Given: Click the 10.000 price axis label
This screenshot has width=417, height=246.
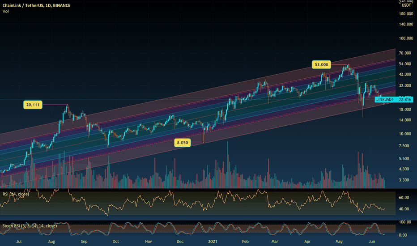Looking at the screenshot, I should point(405,134).
